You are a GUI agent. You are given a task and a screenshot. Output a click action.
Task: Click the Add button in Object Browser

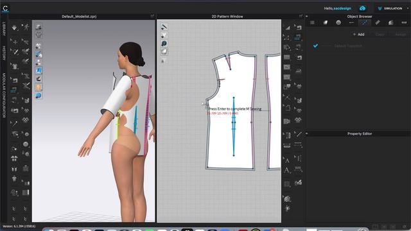(x=358, y=34)
